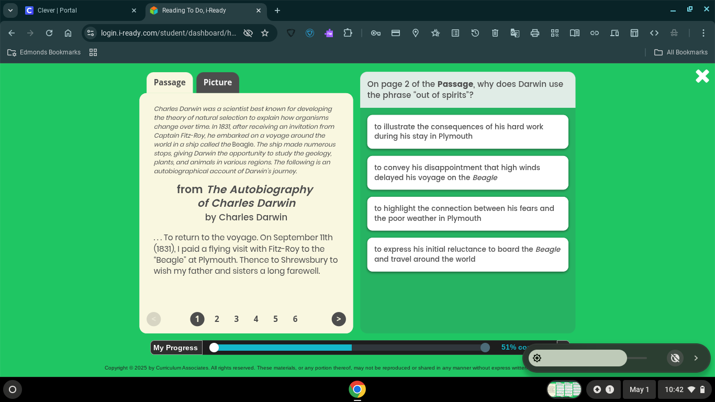715x402 pixels.
Task: Open Chrome's three-dot menu
Action: point(704,32)
